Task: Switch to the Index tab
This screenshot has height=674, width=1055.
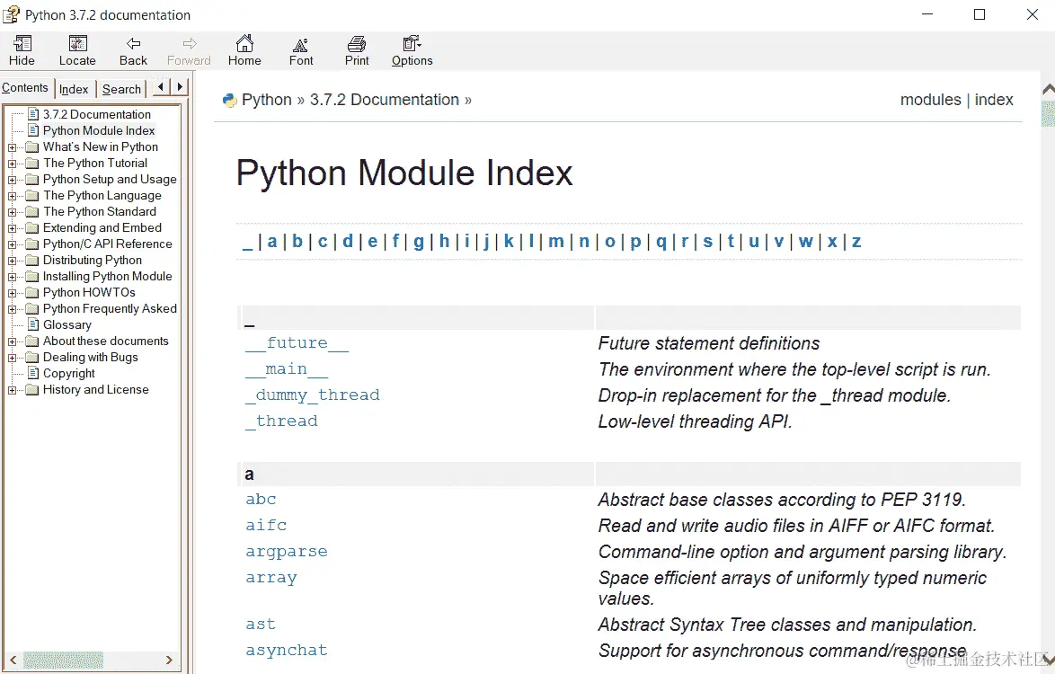Action: (x=74, y=90)
